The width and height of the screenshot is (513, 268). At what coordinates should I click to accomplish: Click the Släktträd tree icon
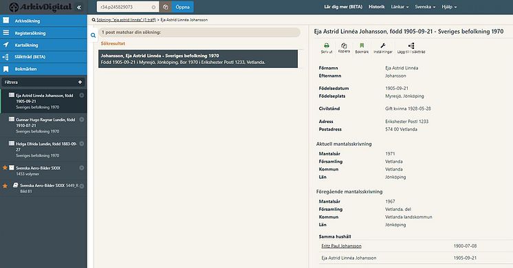click(6, 57)
